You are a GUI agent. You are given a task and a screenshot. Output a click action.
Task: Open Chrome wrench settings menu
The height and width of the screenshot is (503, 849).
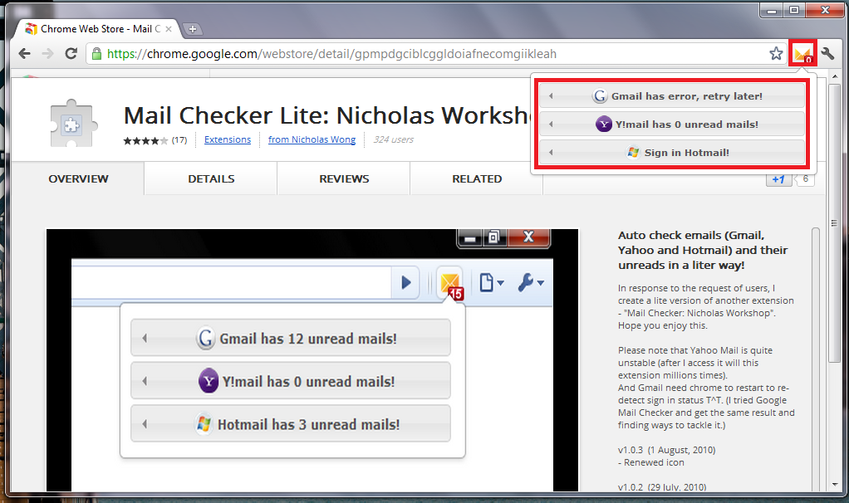827,54
